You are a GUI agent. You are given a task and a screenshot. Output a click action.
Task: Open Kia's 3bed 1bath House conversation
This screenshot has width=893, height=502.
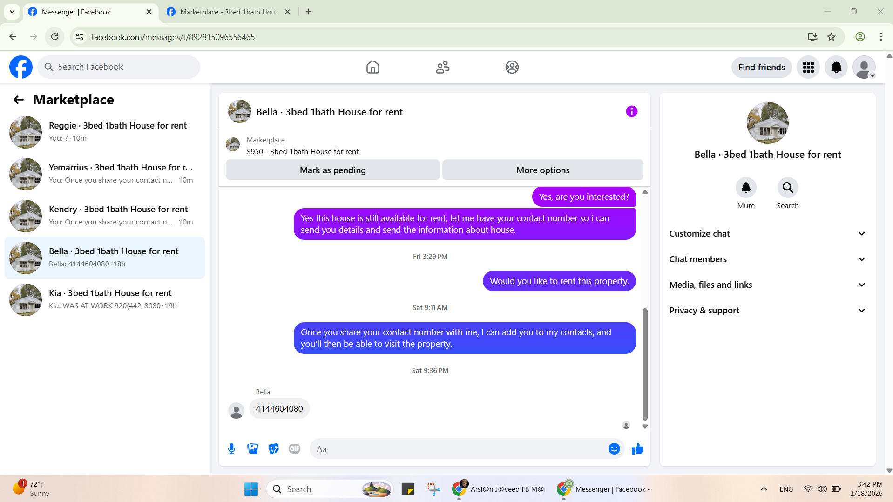tap(105, 299)
